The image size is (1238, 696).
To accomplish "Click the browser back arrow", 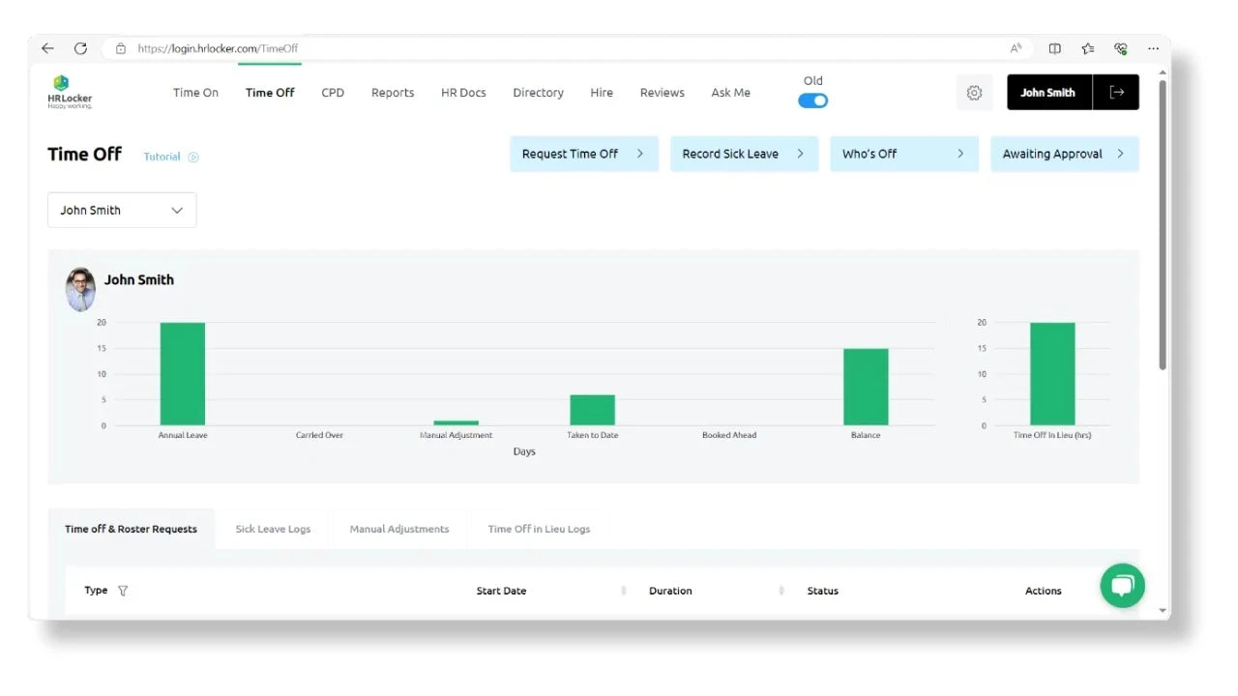I will 47,48.
